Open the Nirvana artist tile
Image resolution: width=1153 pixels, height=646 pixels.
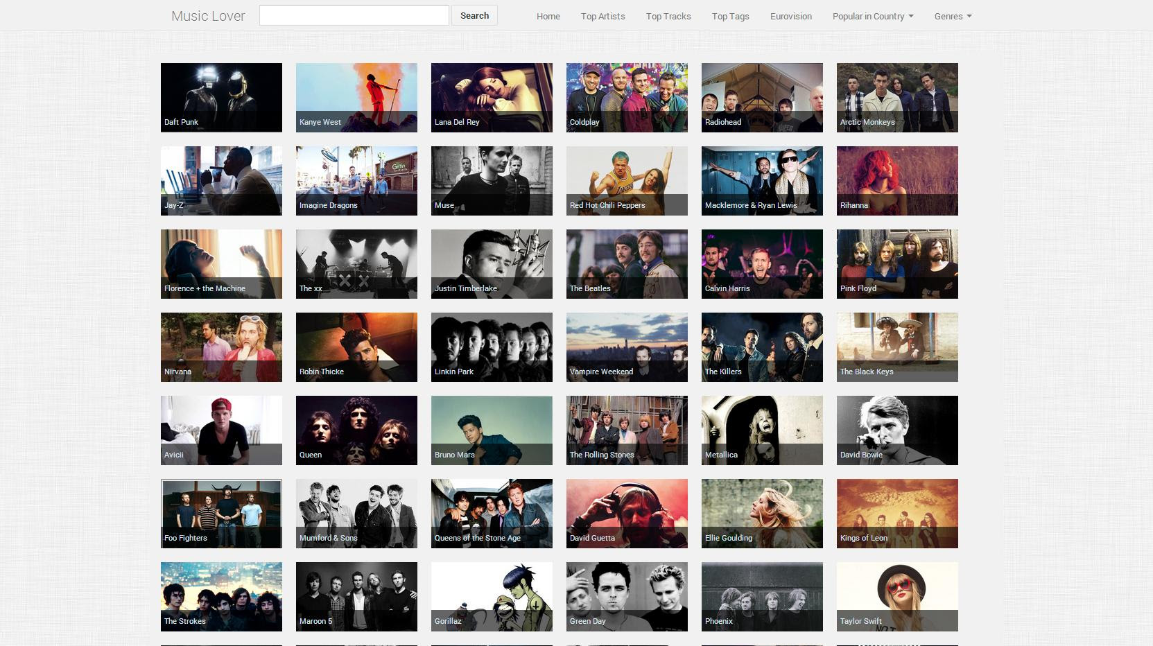coord(221,347)
